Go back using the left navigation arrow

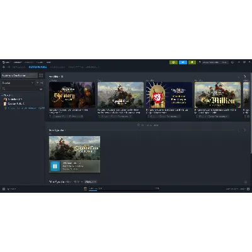[x=4, y=67]
